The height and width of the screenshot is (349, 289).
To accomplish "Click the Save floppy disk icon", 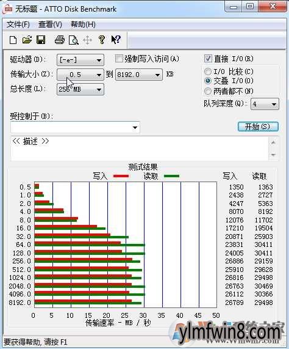I will 41,40.
